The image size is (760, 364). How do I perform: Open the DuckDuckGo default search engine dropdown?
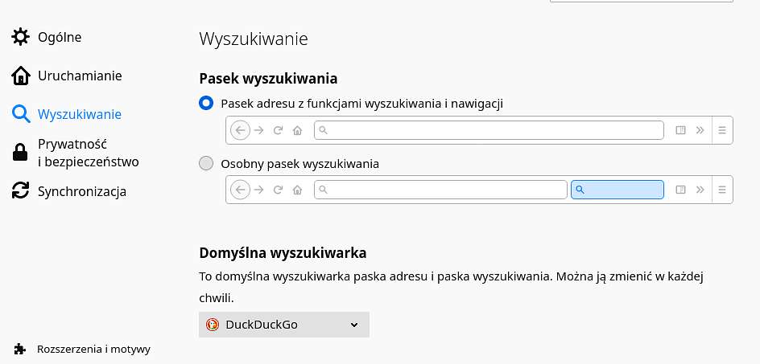284,325
